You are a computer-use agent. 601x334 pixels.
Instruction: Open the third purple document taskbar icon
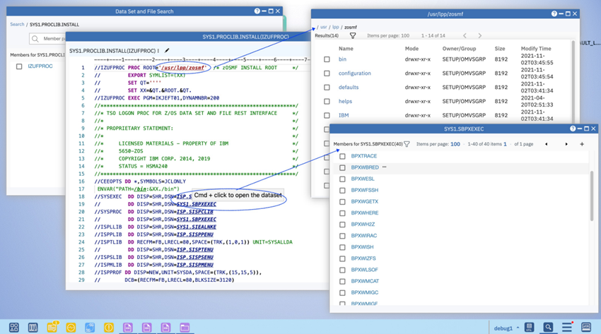point(165,328)
